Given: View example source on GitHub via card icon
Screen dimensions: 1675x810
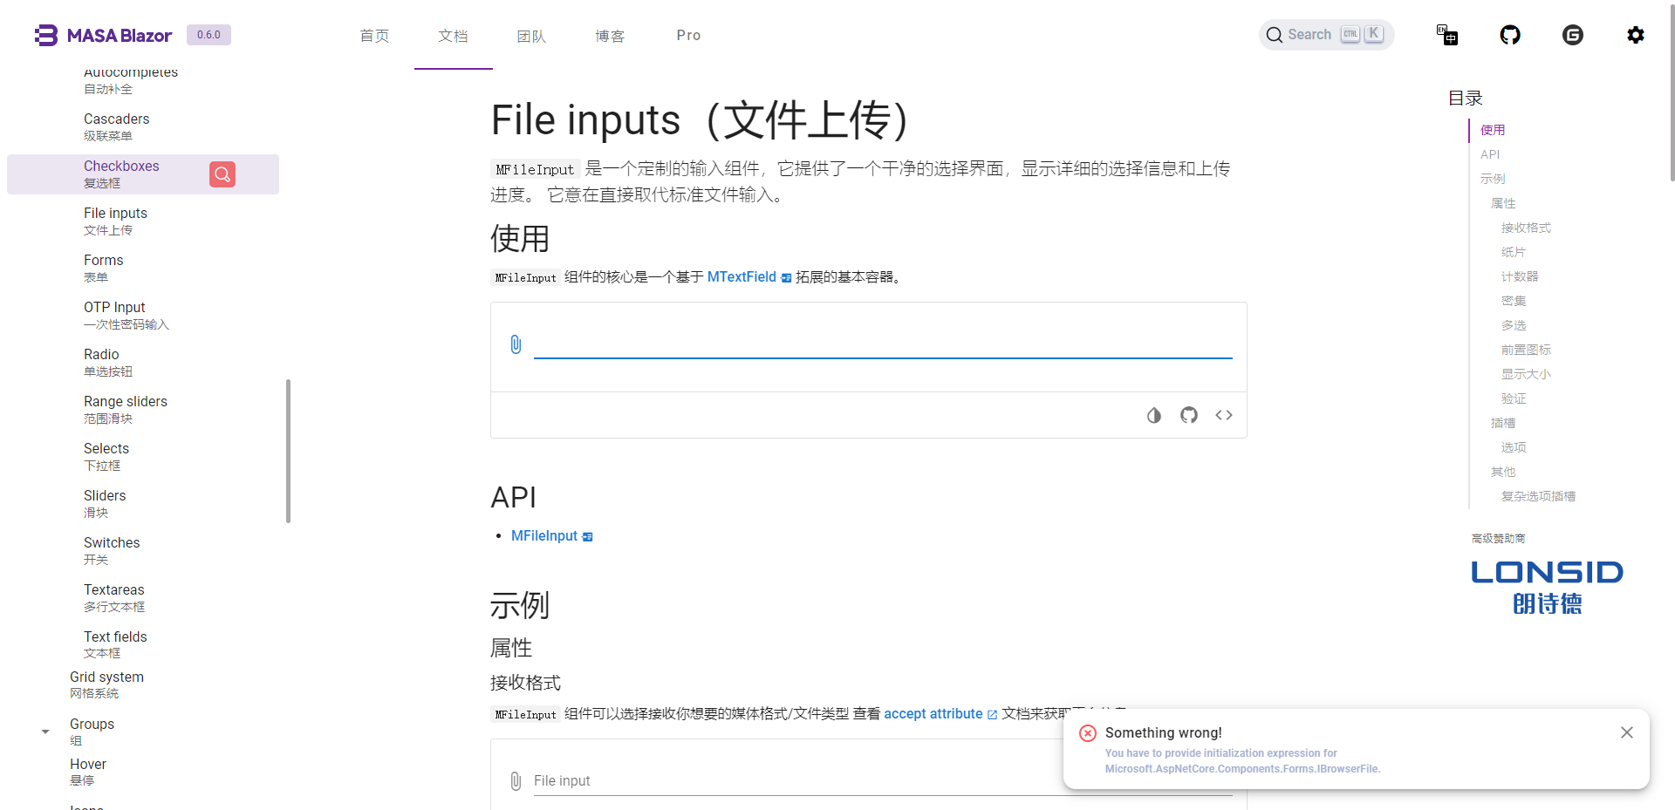Looking at the screenshot, I should 1188,415.
